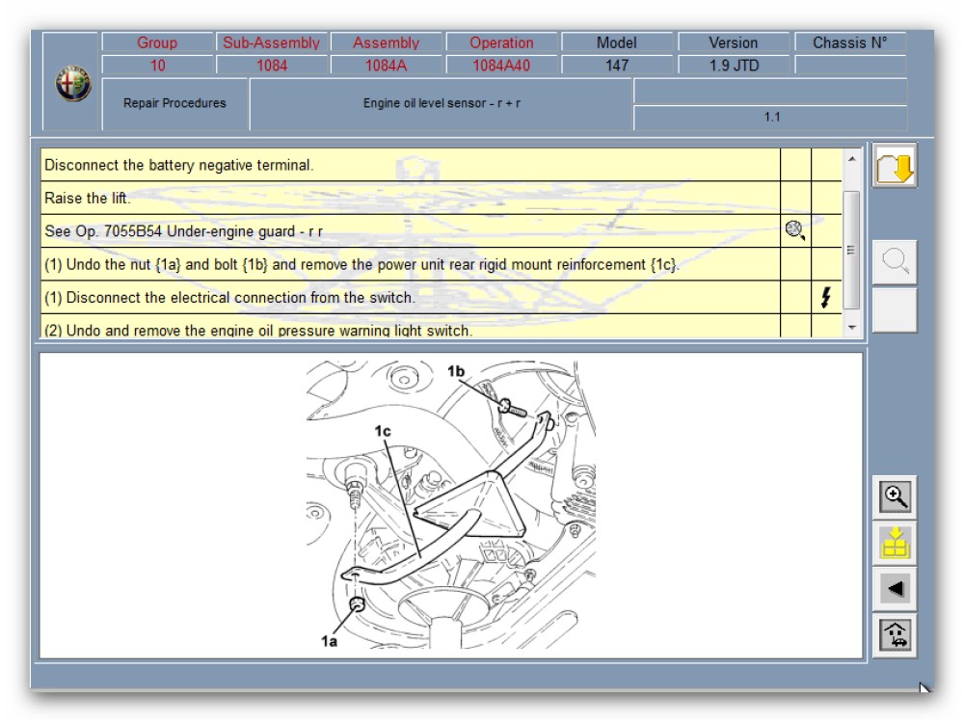Open the 'See Op. 7055B54 Under-engine guard' step
Screen dimensions: 964x722
[410, 231]
